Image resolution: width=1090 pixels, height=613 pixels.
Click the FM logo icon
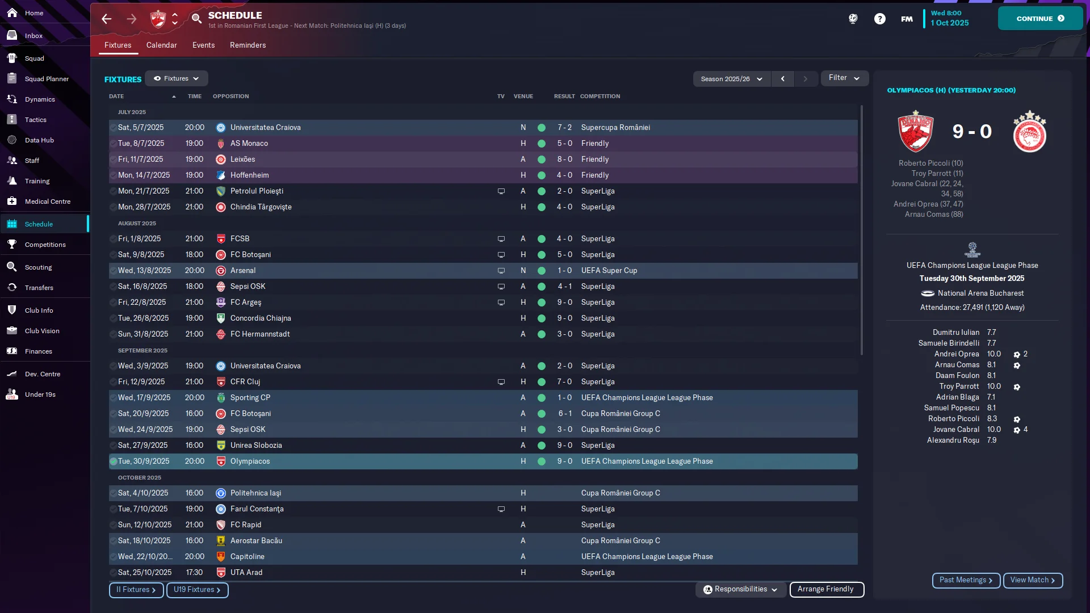(x=907, y=19)
